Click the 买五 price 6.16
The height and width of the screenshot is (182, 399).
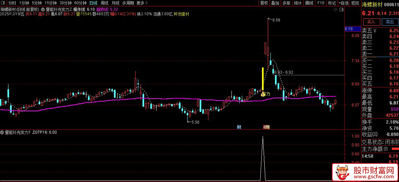point(394,84)
